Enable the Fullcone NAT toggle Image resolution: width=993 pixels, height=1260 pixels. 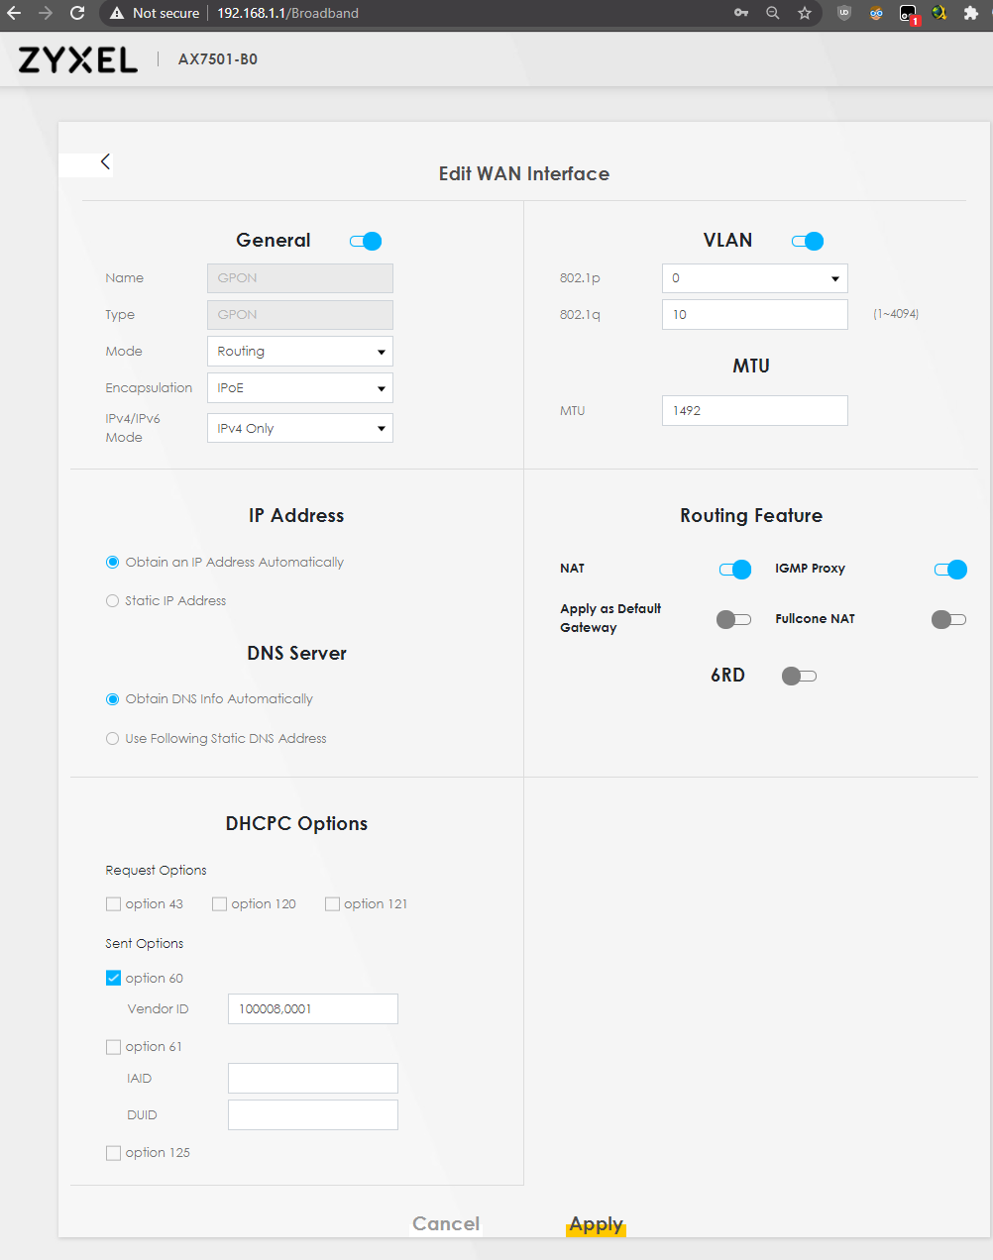click(x=948, y=619)
